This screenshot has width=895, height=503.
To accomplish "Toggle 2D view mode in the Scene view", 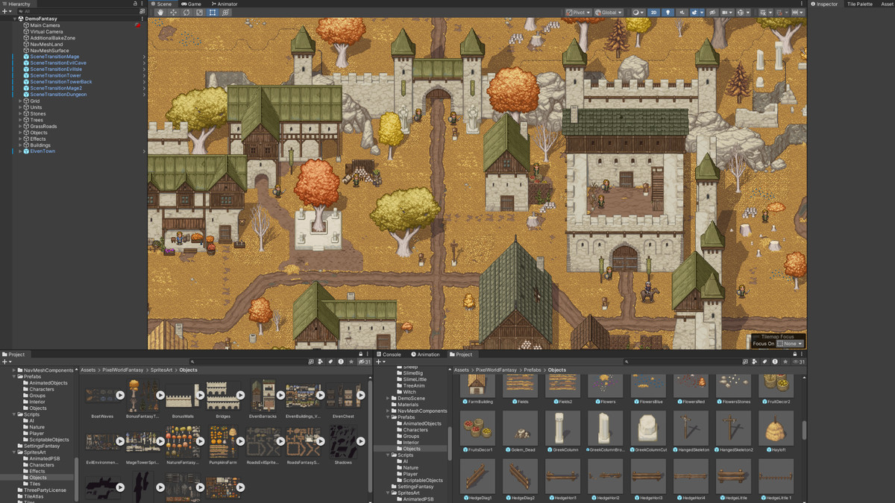I will click(x=654, y=12).
